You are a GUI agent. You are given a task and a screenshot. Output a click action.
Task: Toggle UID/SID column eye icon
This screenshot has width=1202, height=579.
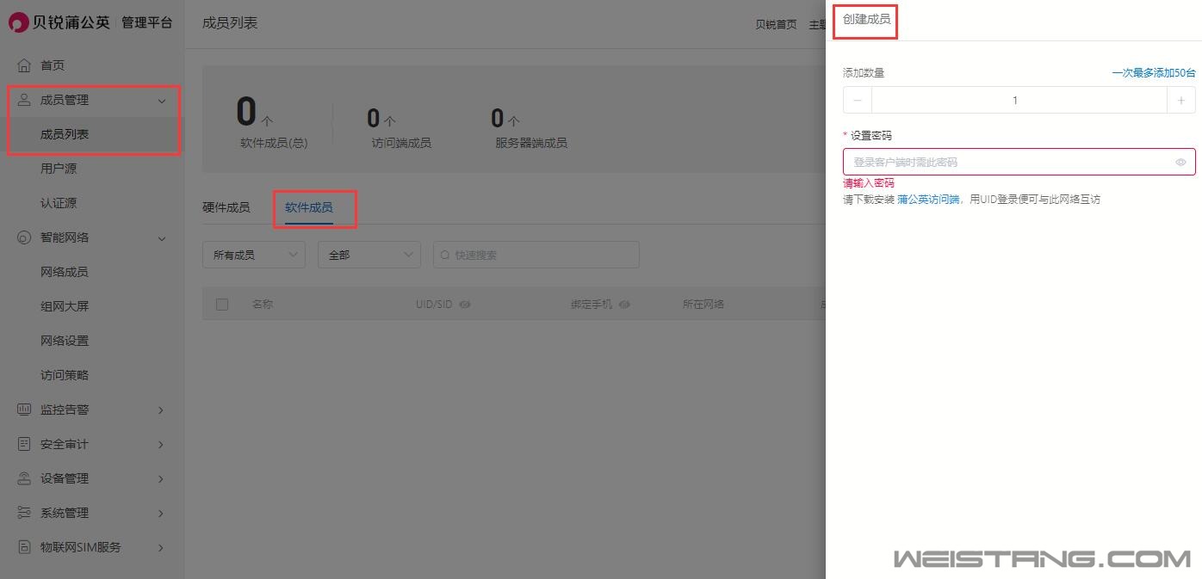coord(465,305)
